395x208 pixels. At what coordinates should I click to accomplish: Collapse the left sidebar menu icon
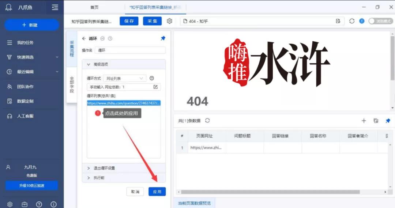click(x=55, y=7)
